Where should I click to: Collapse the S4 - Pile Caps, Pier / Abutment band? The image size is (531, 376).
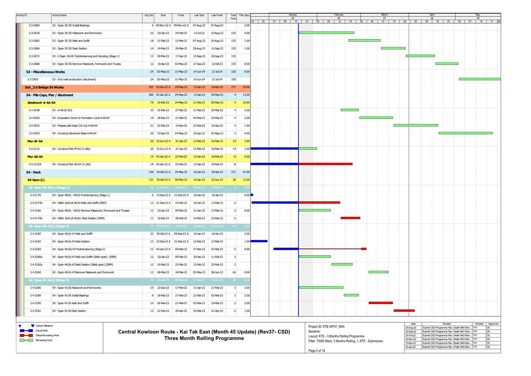coord(50,95)
